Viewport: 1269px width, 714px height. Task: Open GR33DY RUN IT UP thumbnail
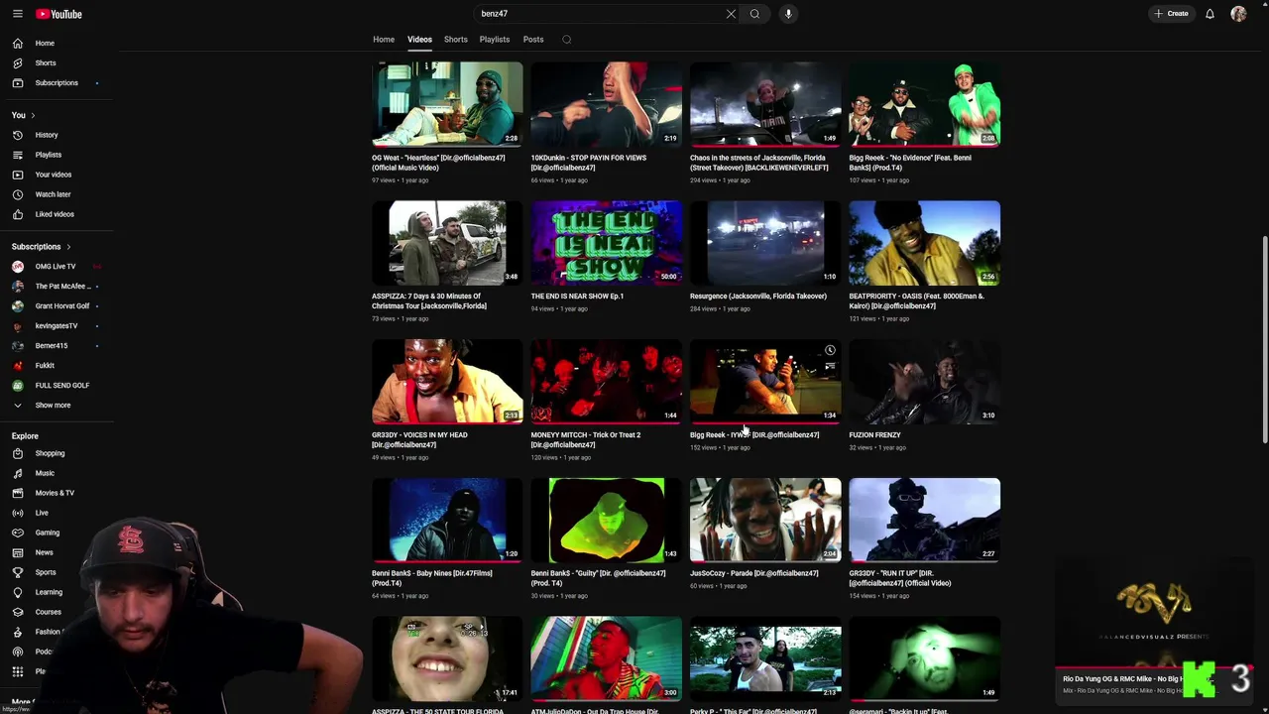(x=925, y=521)
